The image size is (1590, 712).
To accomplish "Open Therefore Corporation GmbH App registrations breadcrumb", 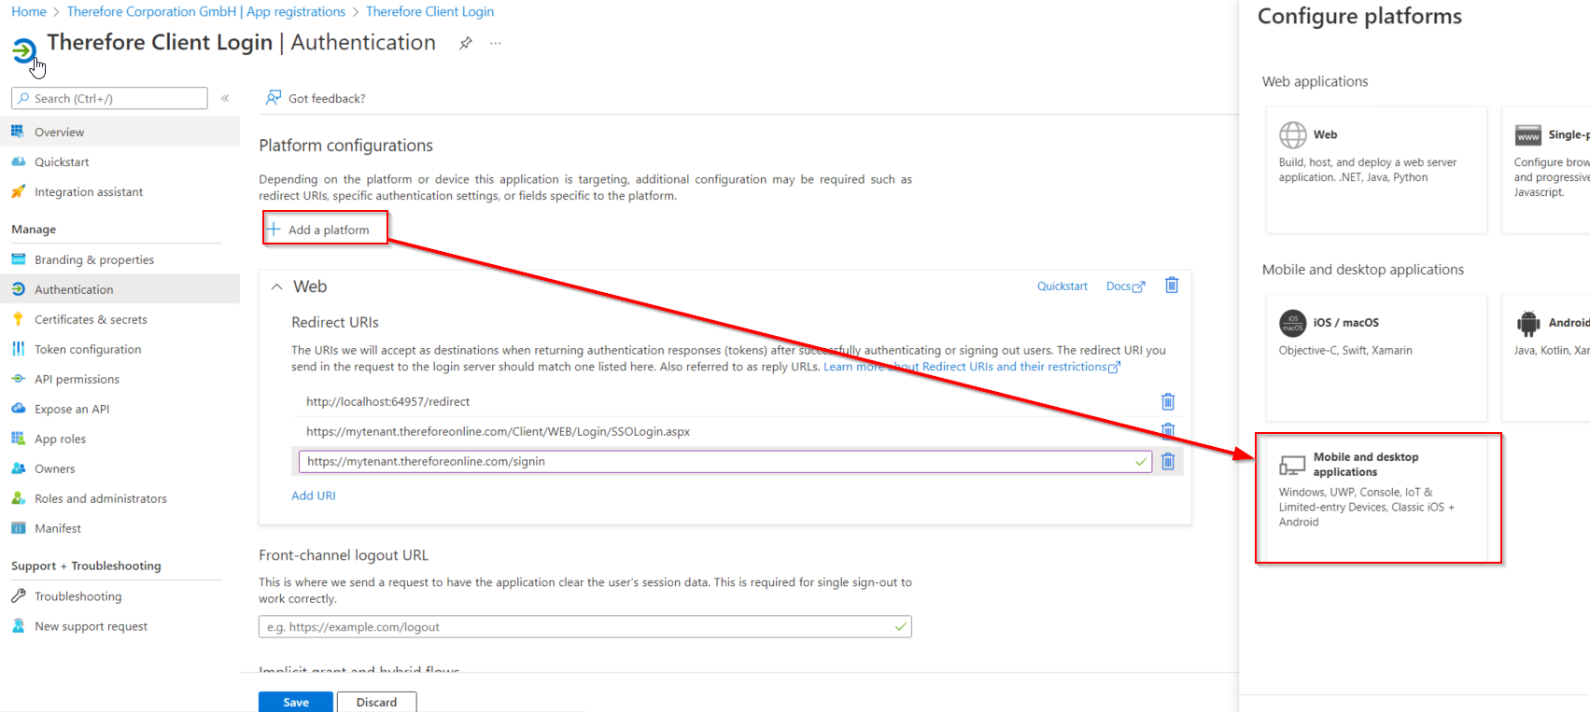I will 206,11.
